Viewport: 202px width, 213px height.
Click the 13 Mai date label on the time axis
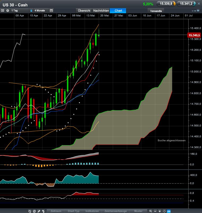[x=91, y=16]
